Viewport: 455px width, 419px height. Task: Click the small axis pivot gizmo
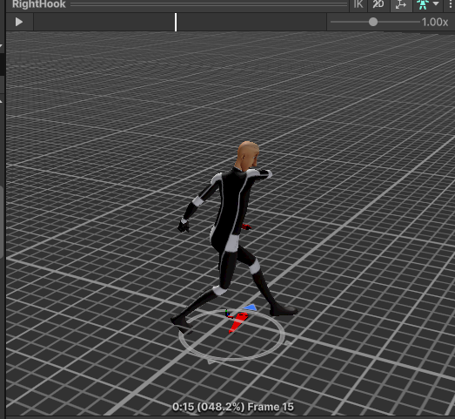228,314
